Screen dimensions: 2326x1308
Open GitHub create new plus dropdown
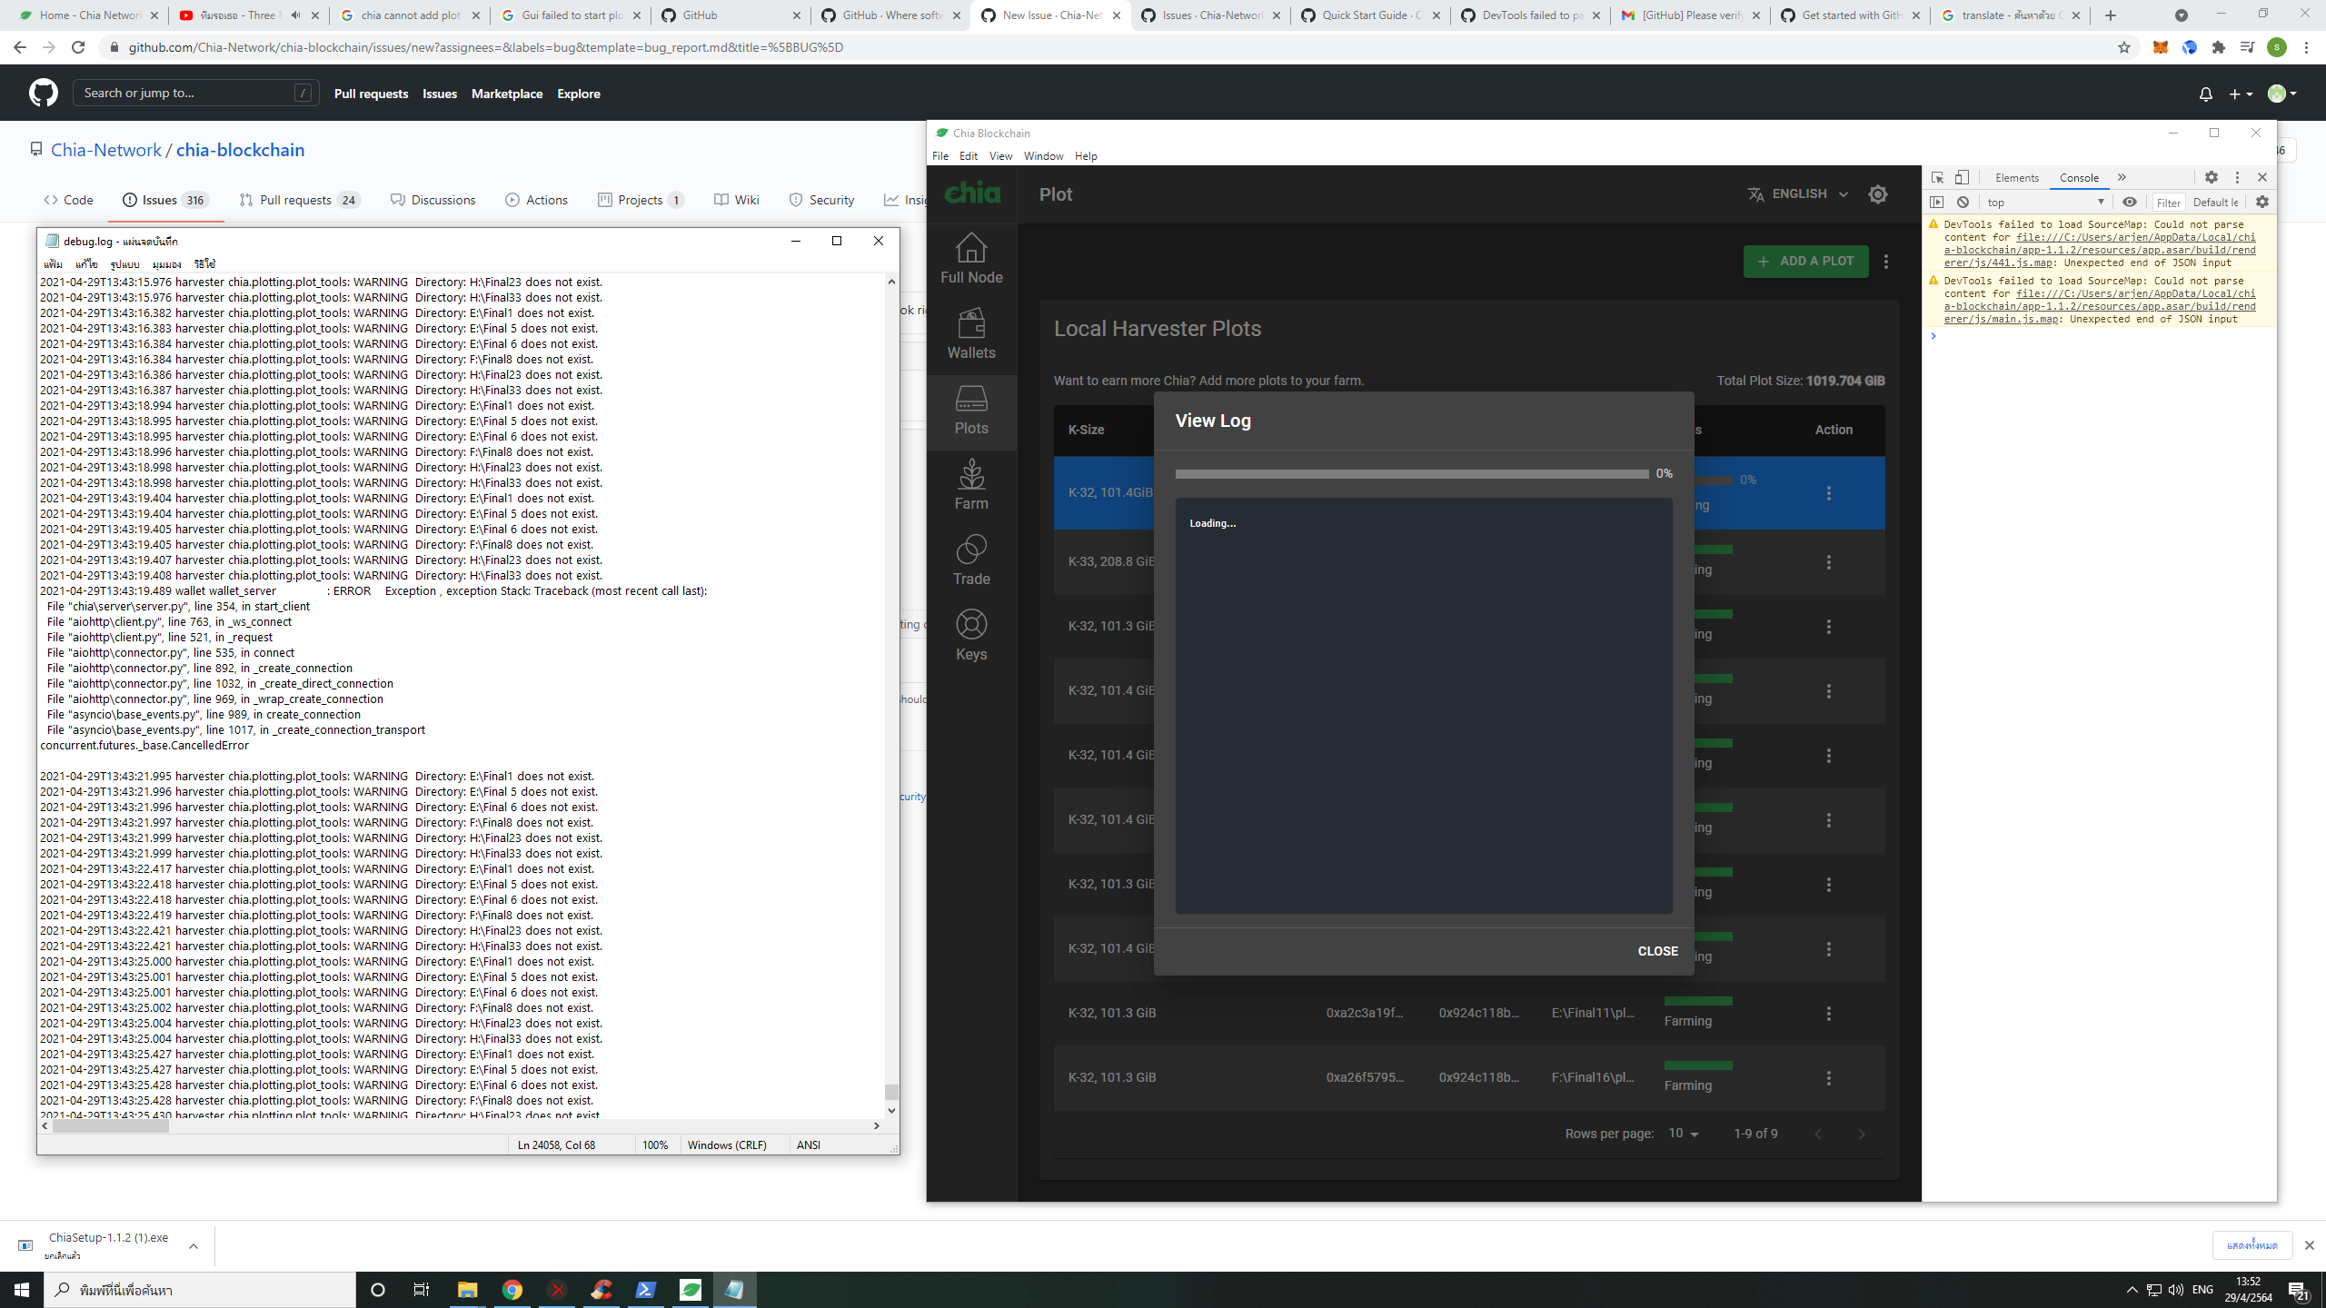[x=2240, y=94]
